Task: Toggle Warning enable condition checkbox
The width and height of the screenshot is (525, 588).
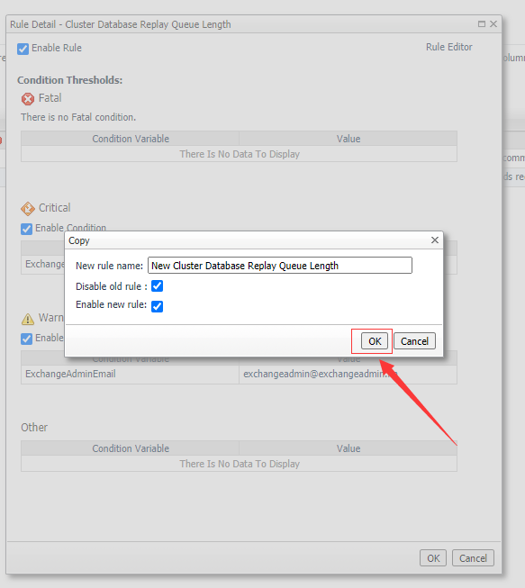Action: pos(27,339)
